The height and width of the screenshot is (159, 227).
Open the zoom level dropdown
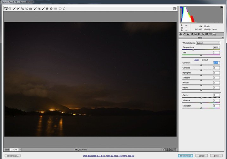point(20,149)
